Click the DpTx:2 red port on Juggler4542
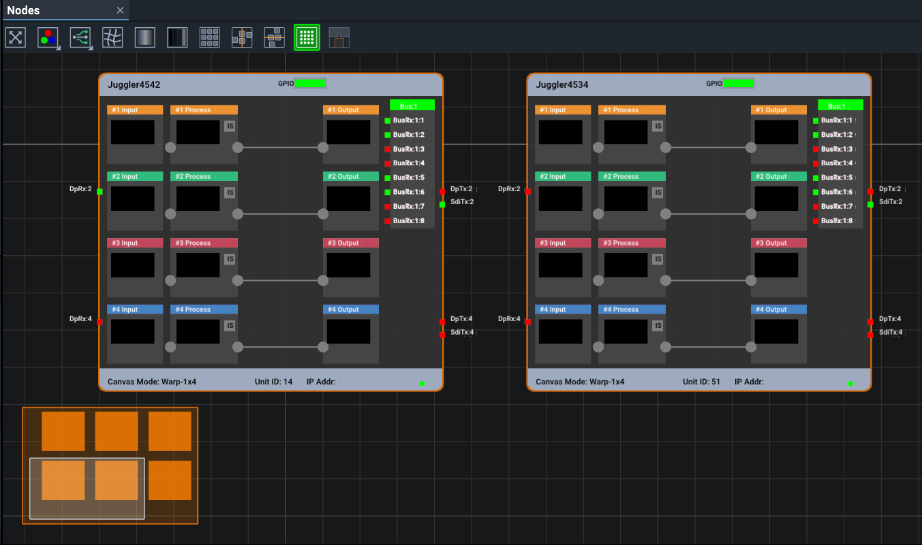 coord(442,191)
